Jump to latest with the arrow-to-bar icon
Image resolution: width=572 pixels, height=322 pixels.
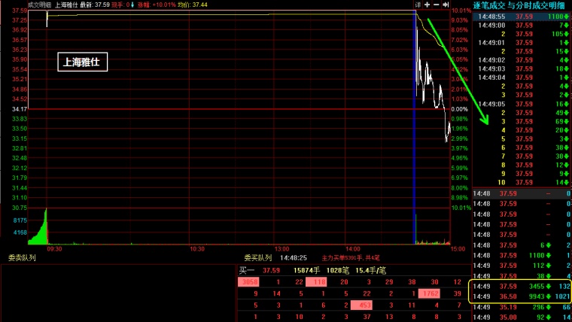[x=446, y=5]
